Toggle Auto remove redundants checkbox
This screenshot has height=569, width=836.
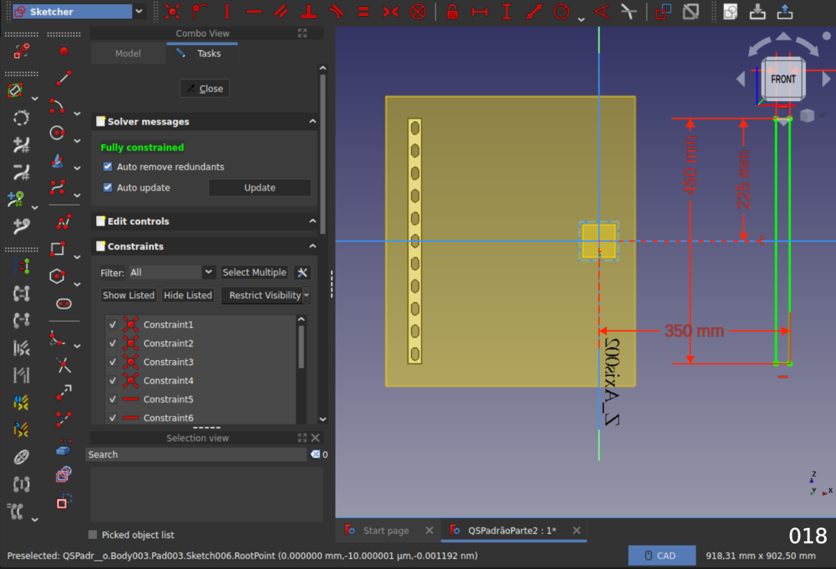[108, 166]
